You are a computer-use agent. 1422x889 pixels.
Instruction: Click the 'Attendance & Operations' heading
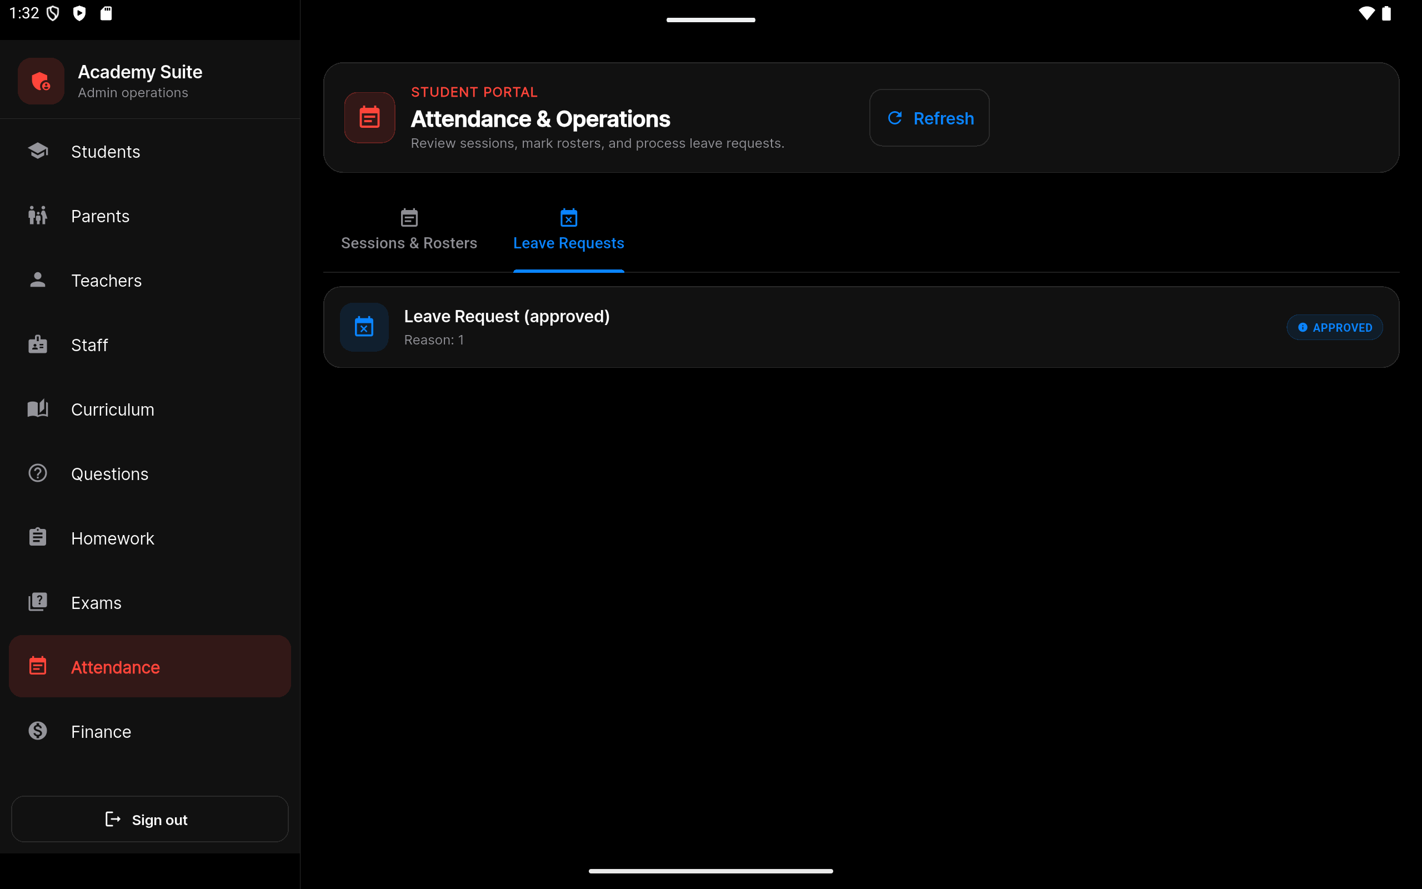[540, 119]
